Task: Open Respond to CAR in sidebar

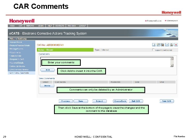Action: point(17,59)
